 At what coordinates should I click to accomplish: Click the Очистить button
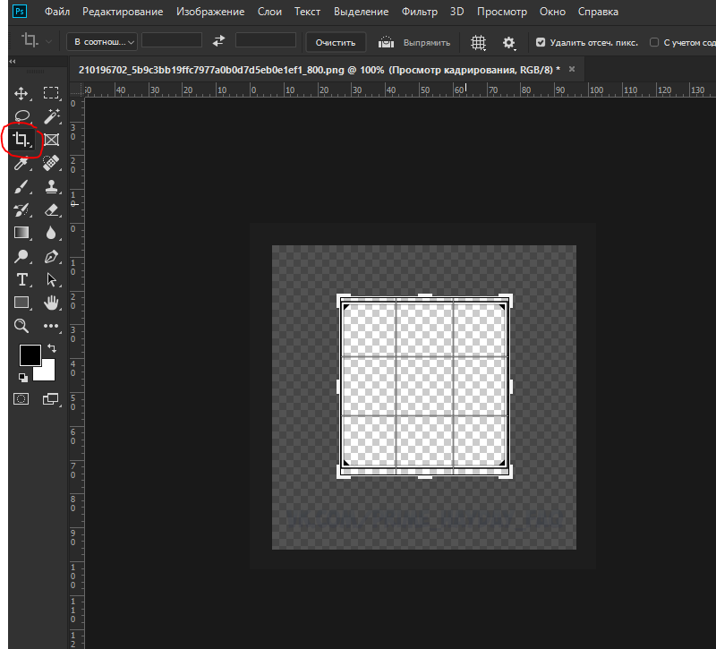point(336,42)
